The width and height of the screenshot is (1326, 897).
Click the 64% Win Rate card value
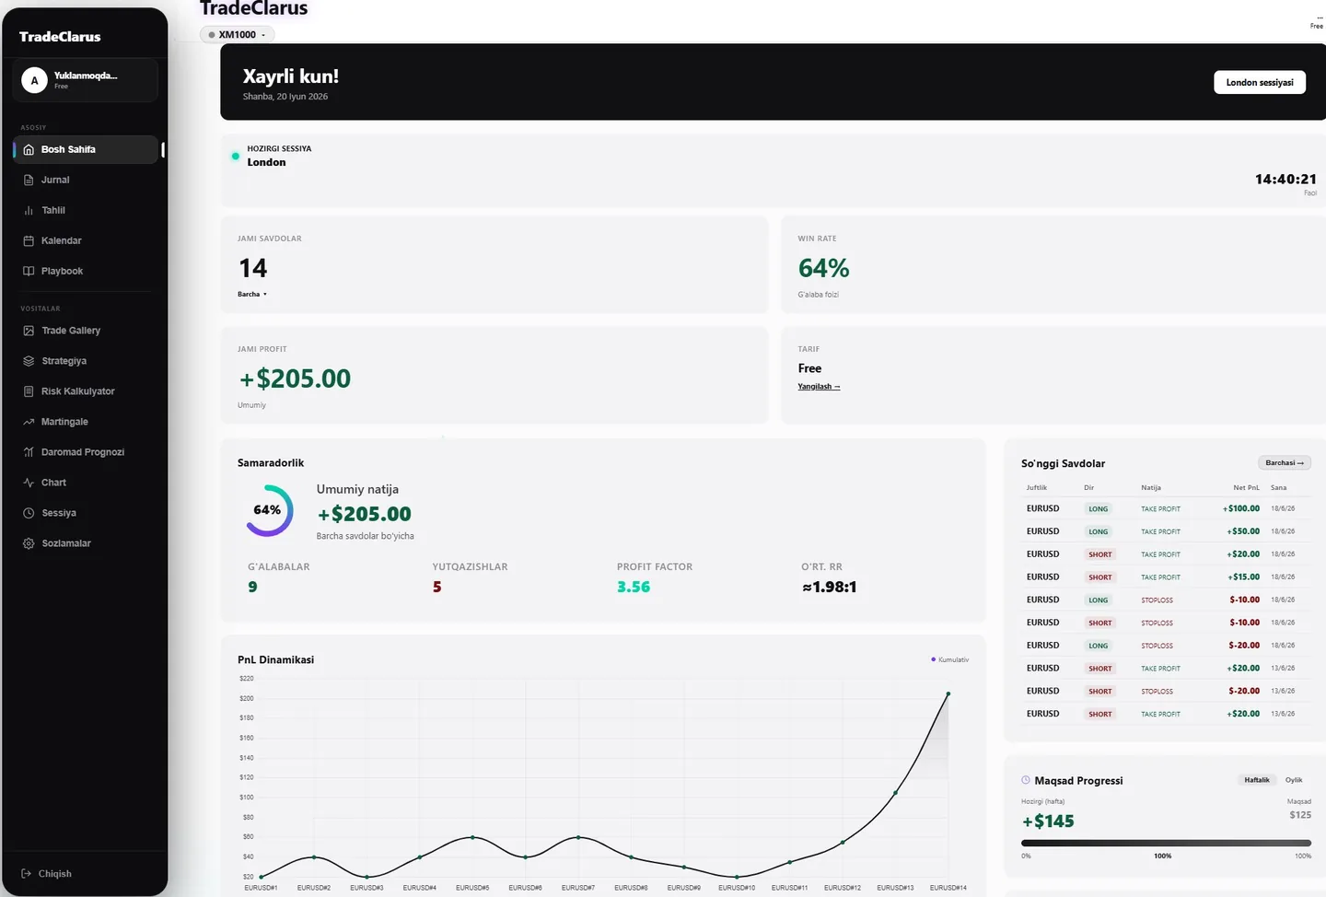(823, 268)
